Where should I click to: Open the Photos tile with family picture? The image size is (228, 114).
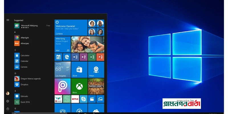point(88,44)
